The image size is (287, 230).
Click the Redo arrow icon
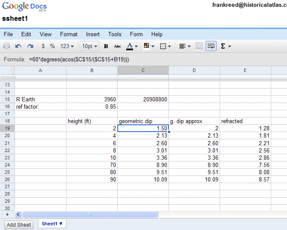[30, 46]
